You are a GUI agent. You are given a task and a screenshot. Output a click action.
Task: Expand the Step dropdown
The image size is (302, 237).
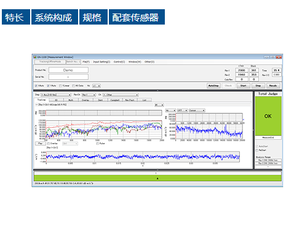(x=56, y=95)
